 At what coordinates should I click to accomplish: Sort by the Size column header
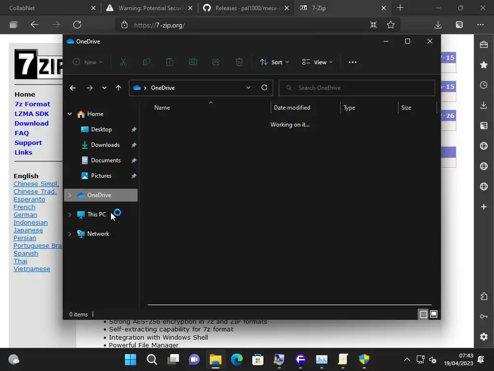point(417,108)
